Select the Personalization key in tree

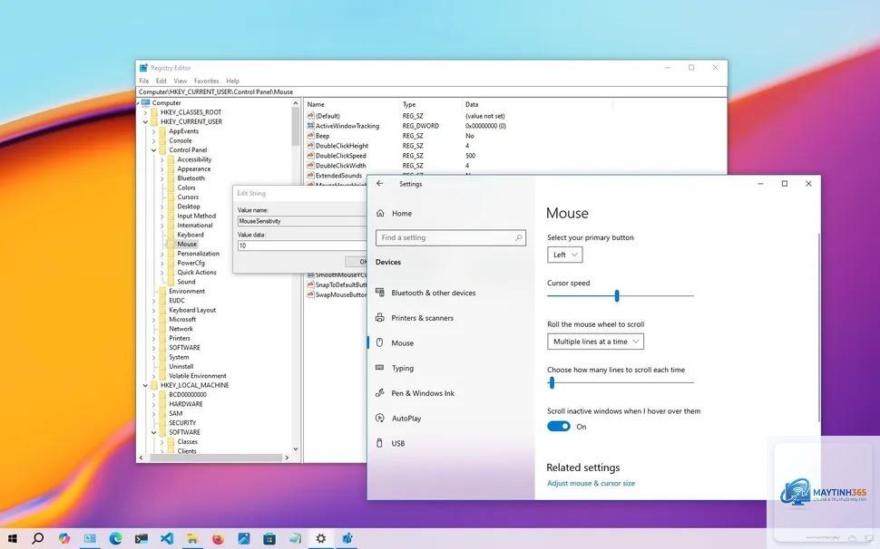198,254
